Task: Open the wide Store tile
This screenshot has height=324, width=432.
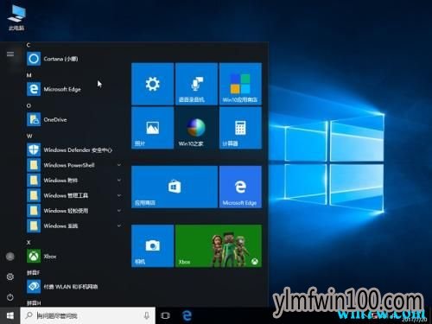Action: point(175,187)
